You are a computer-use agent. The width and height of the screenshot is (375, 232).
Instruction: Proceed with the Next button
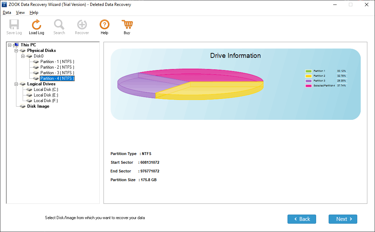[x=343, y=219]
